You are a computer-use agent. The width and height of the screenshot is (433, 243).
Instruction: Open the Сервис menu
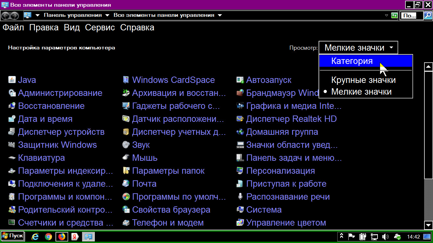click(x=100, y=28)
